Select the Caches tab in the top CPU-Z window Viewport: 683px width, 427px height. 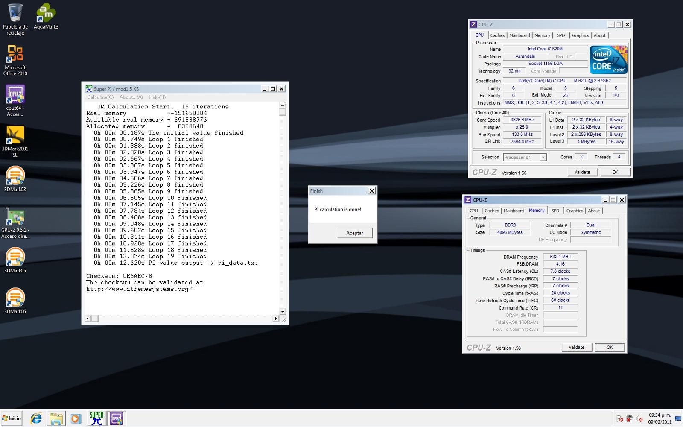click(497, 35)
